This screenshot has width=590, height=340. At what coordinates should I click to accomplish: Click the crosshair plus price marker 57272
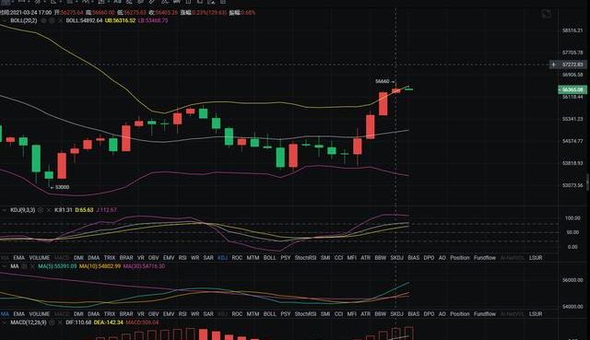(x=569, y=64)
